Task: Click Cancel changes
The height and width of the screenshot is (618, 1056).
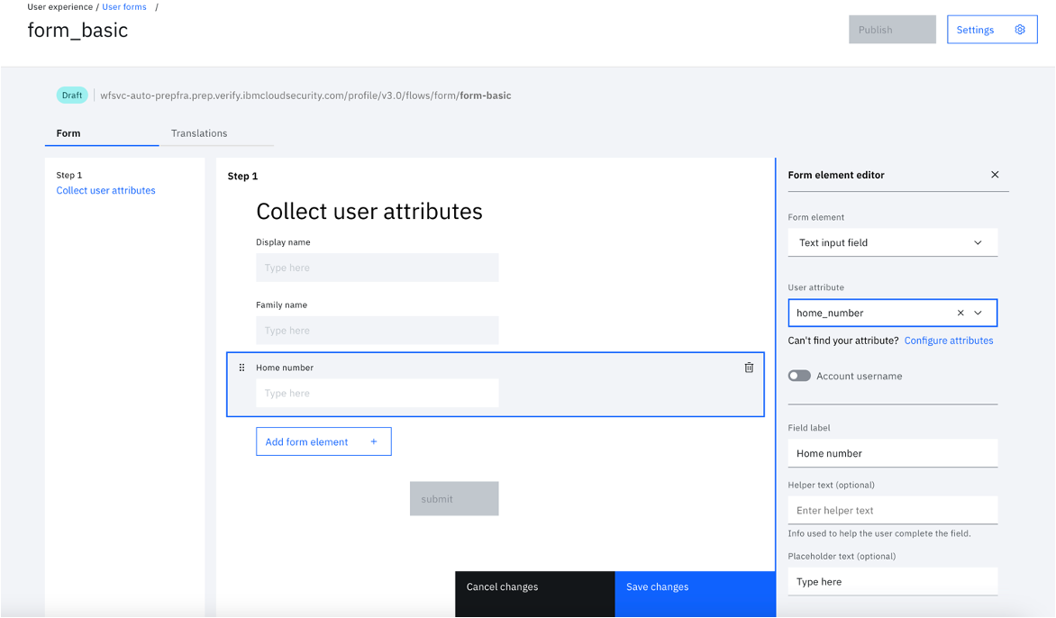Action: [534, 594]
